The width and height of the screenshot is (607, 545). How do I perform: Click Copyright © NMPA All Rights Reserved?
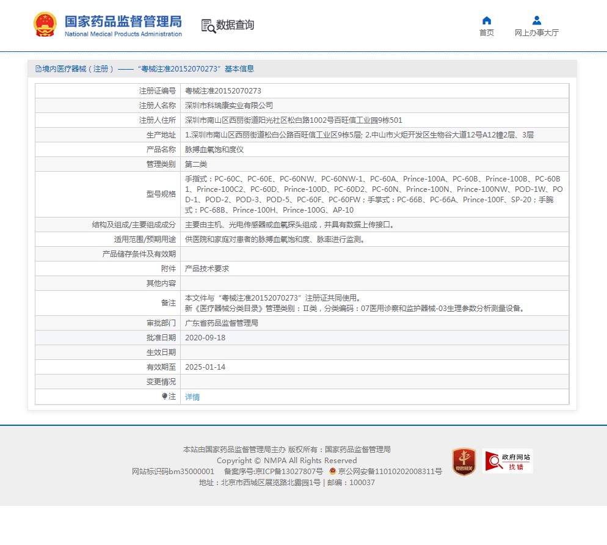[x=287, y=461]
